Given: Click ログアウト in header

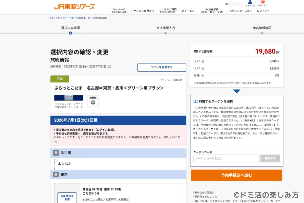Looking at the screenshot, I should (263, 11).
